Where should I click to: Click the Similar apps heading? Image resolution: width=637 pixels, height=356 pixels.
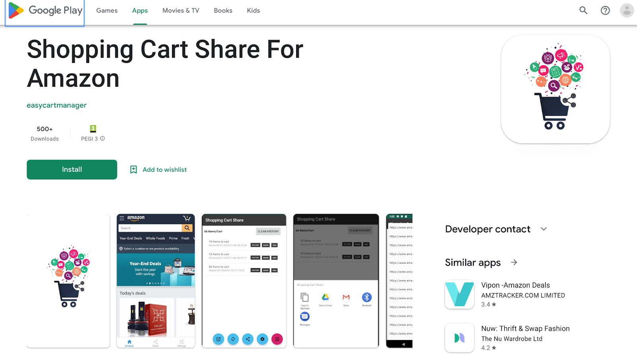pos(473,263)
